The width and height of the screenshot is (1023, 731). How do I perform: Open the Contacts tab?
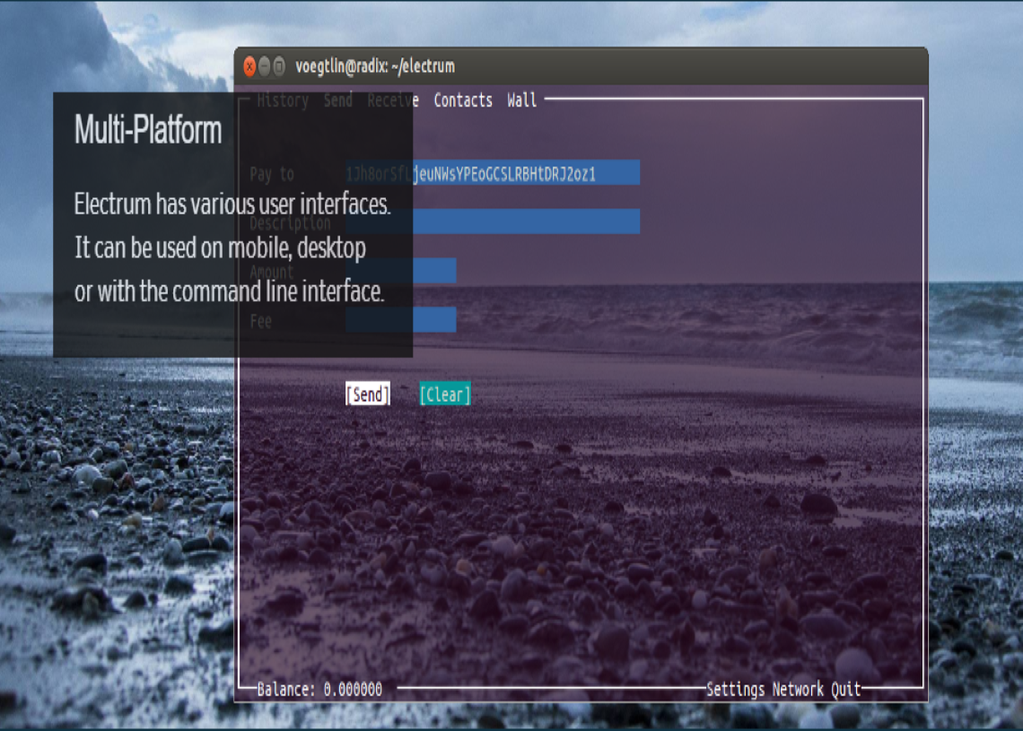pyautogui.click(x=463, y=100)
